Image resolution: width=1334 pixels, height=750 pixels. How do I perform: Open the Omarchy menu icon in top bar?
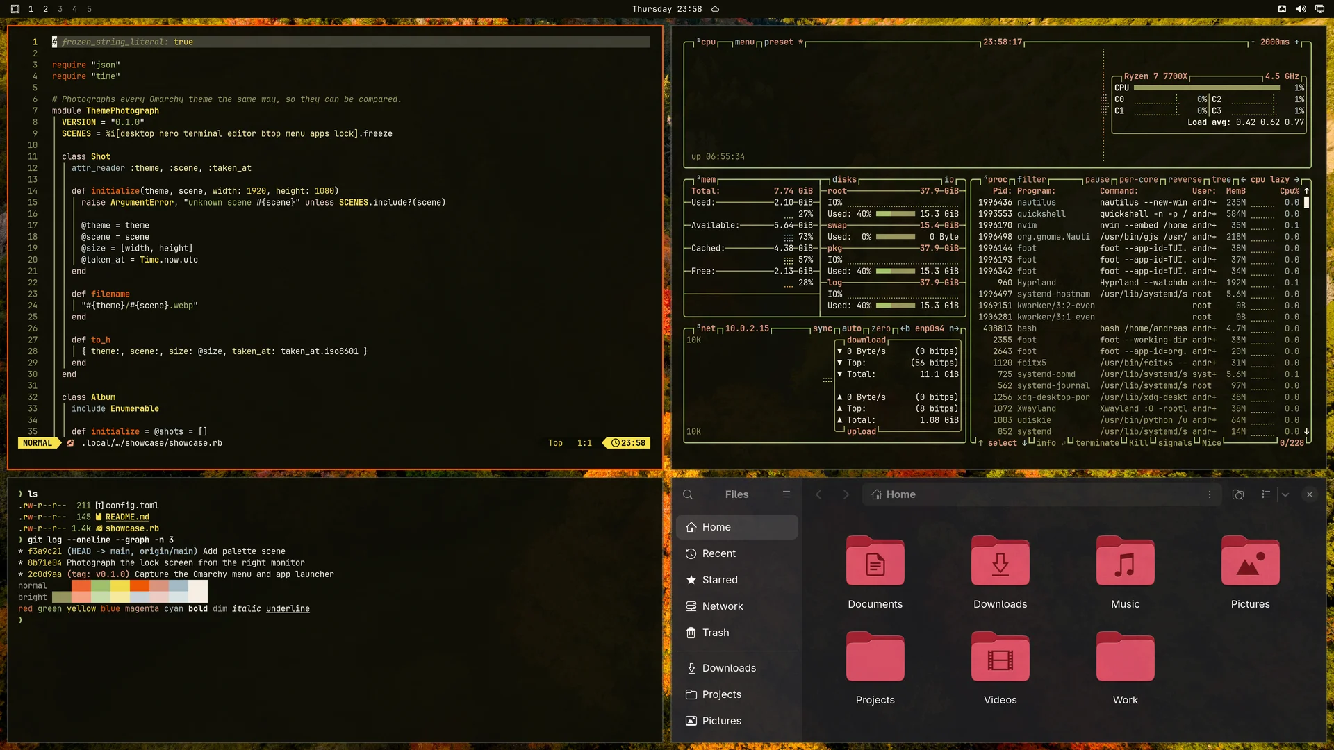click(x=15, y=9)
